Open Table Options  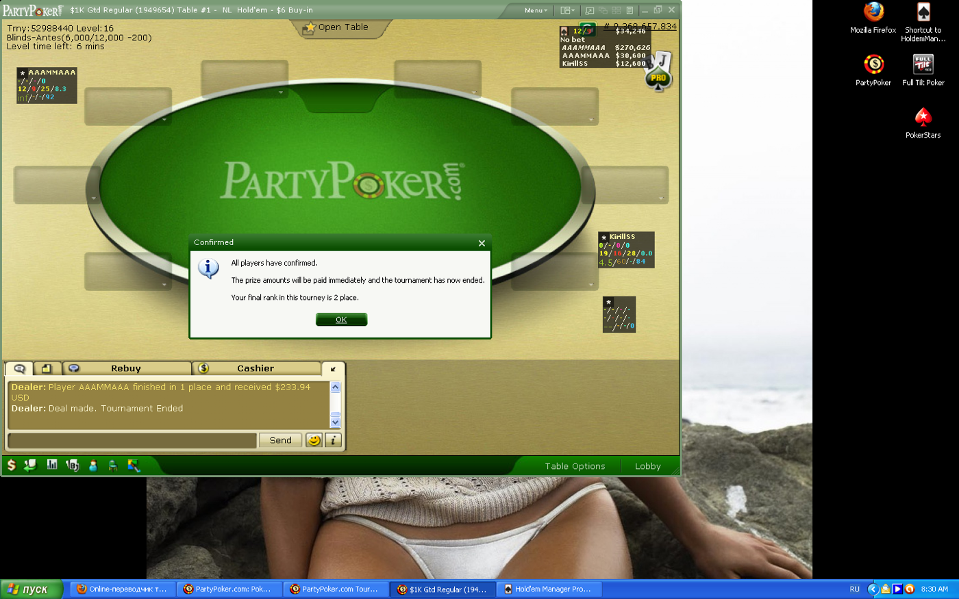(x=575, y=466)
